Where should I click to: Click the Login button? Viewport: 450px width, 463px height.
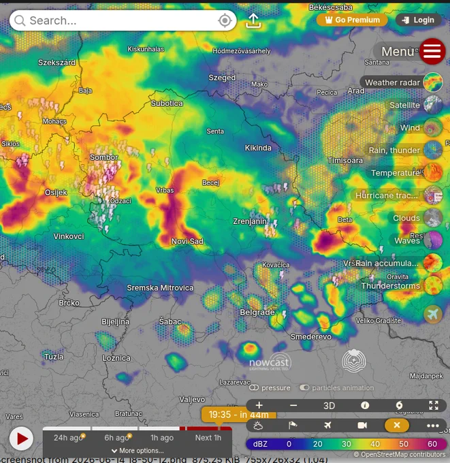click(x=419, y=20)
